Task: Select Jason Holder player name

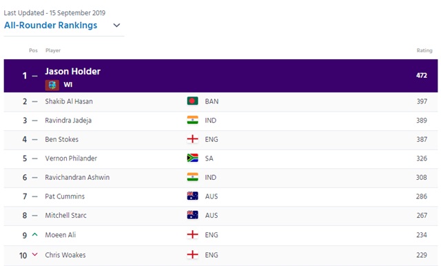Action: coord(72,72)
